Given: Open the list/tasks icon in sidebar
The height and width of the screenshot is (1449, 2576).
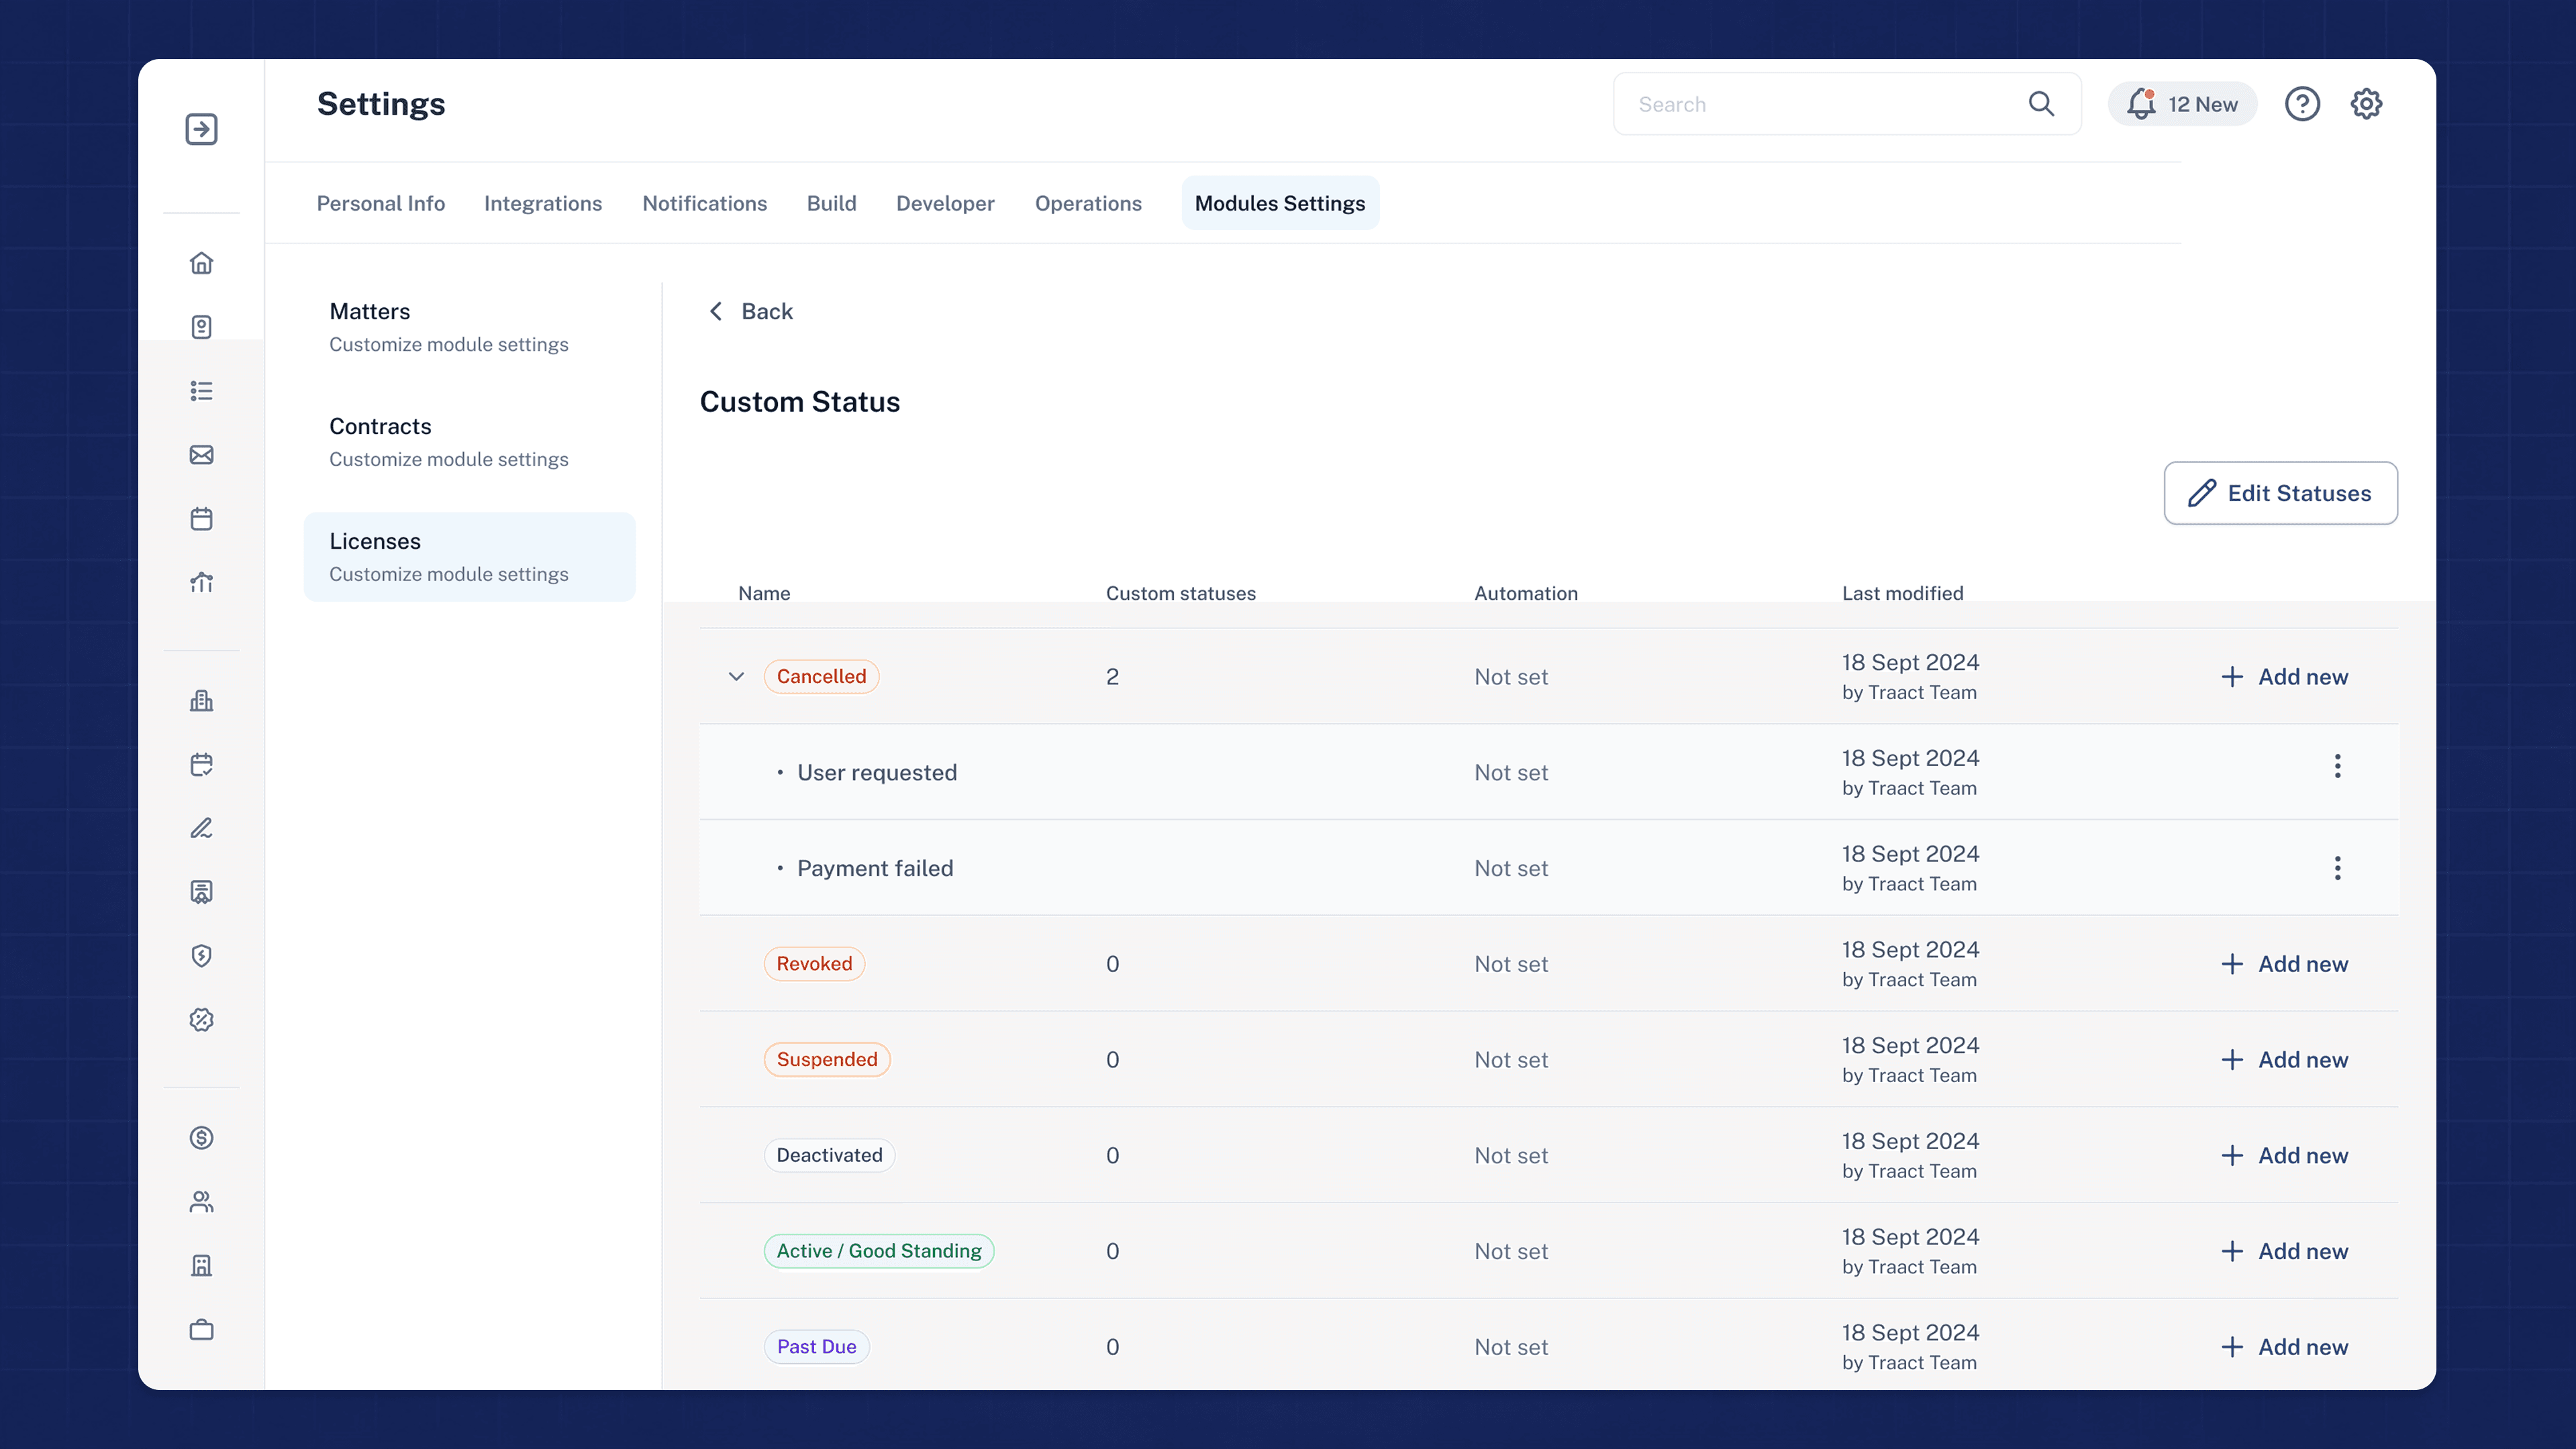Looking at the screenshot, I should tap(201, 390).
